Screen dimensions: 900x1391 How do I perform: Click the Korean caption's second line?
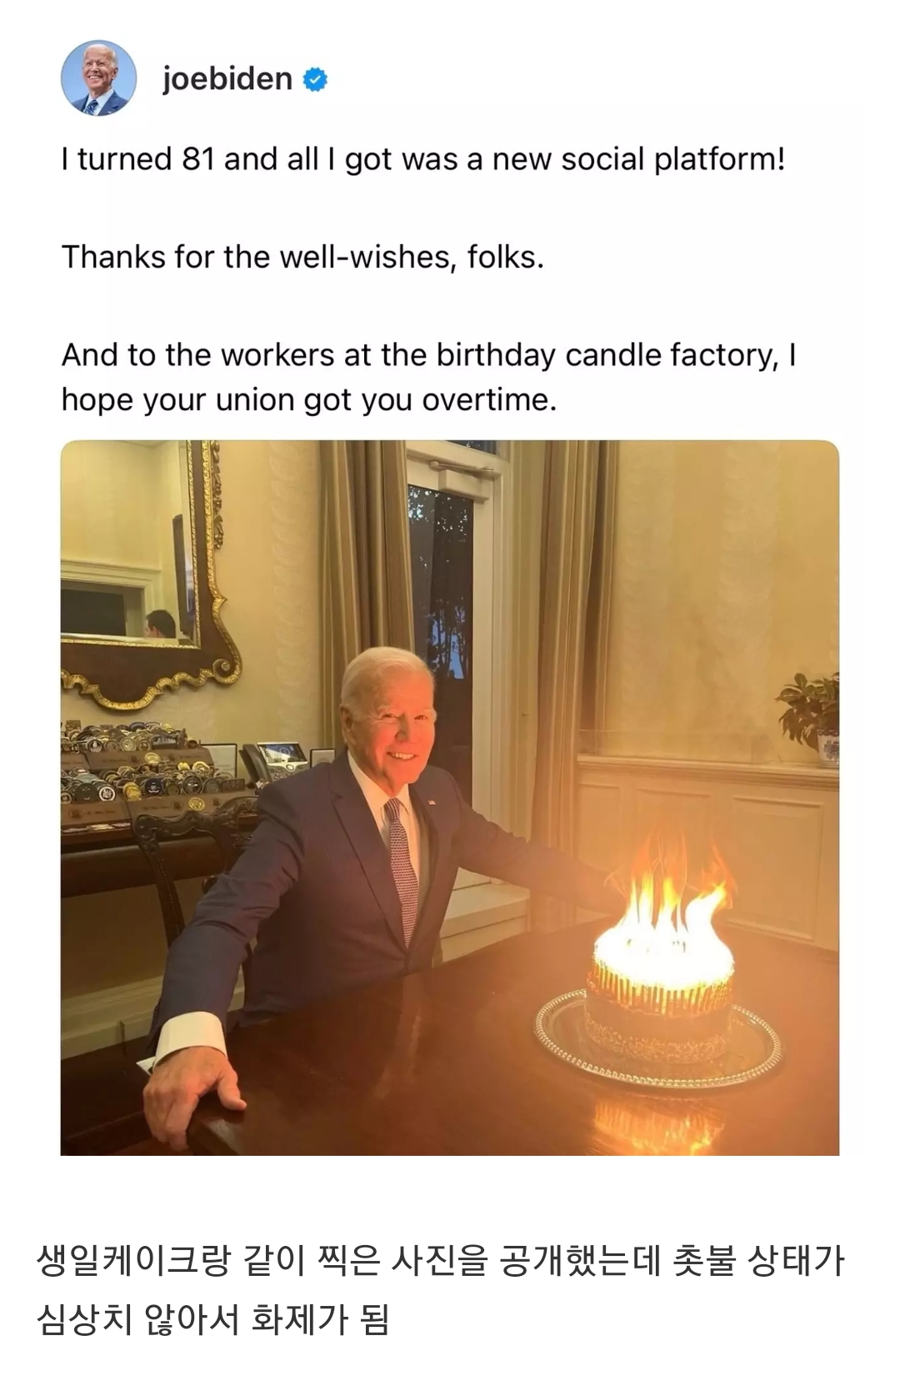coord(212,1320)
